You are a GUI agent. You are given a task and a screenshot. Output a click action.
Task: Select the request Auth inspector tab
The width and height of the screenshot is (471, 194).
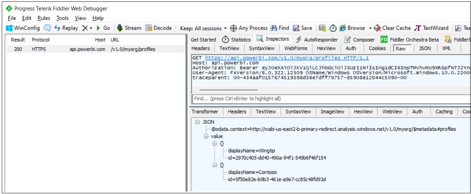(x=351, y=48)
